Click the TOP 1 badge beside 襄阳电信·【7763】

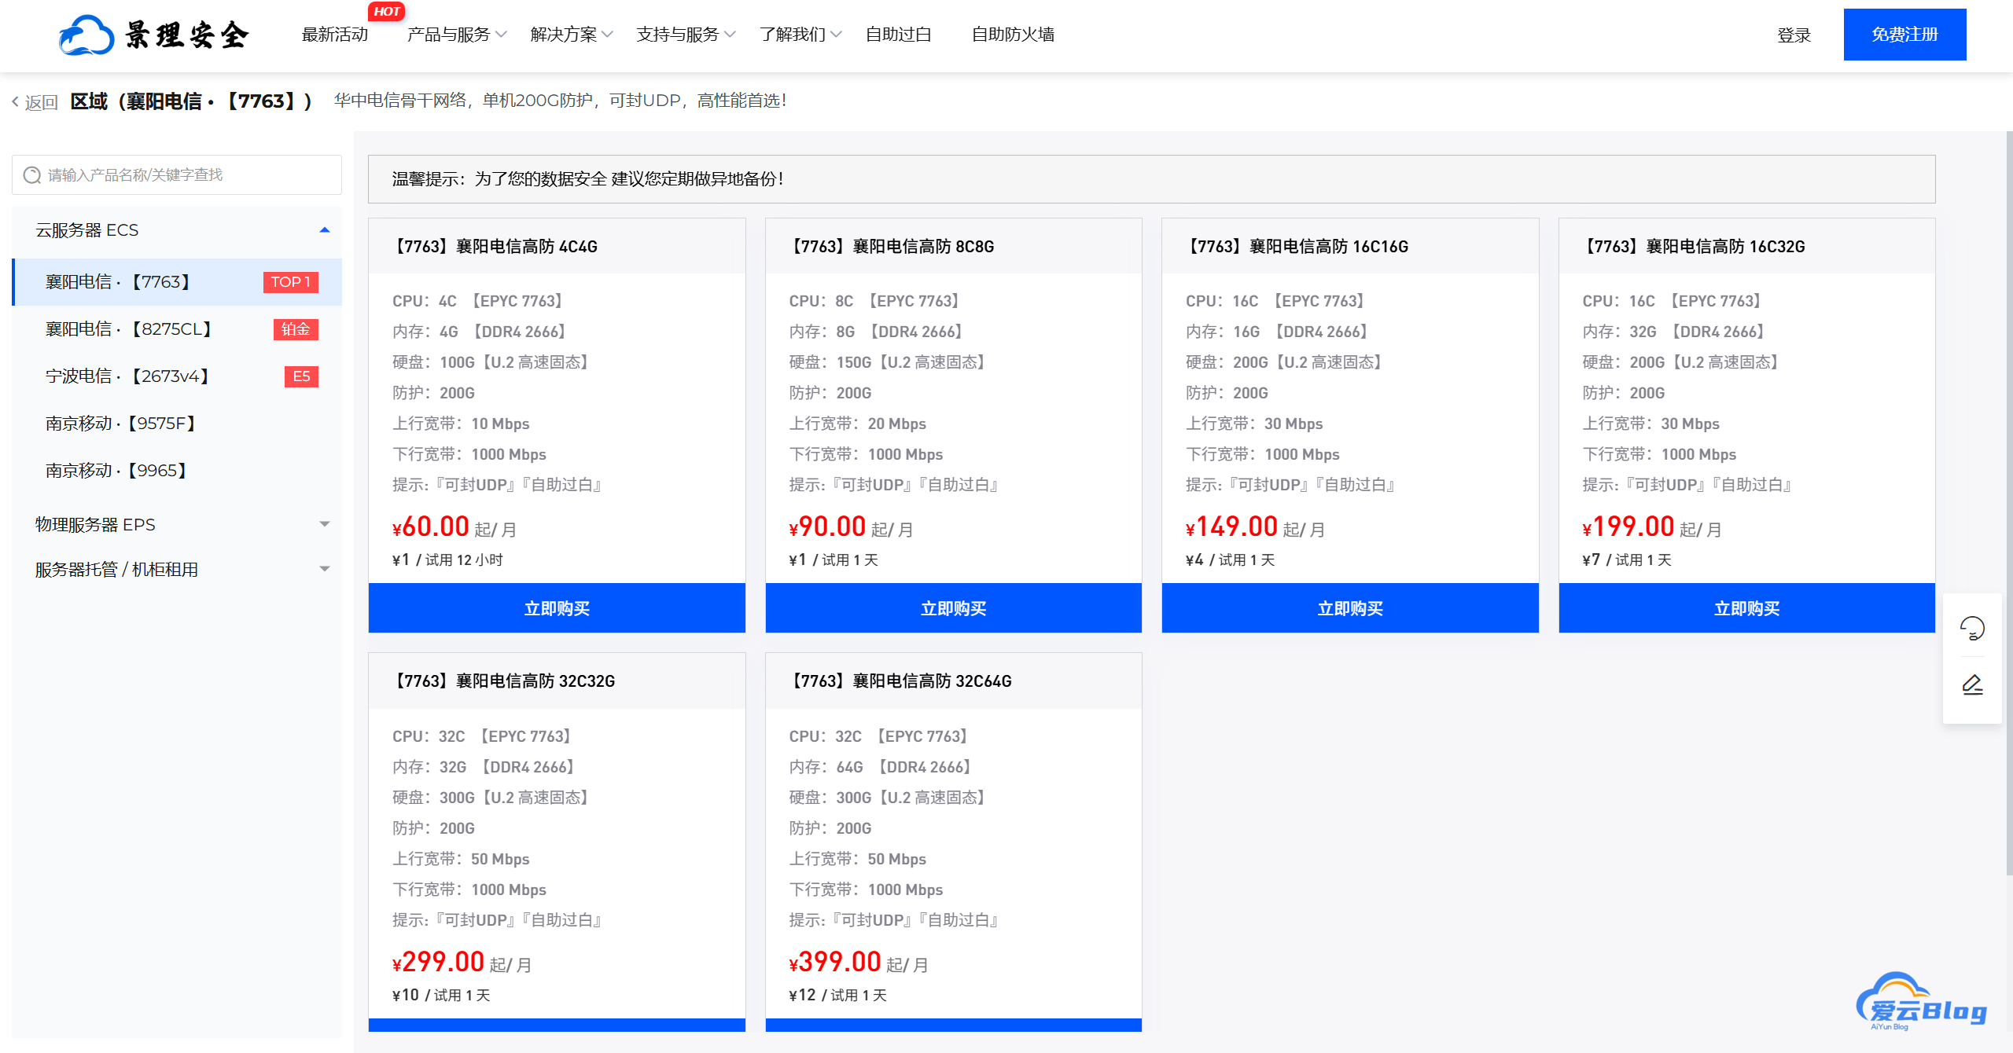[x=290, y=281]
